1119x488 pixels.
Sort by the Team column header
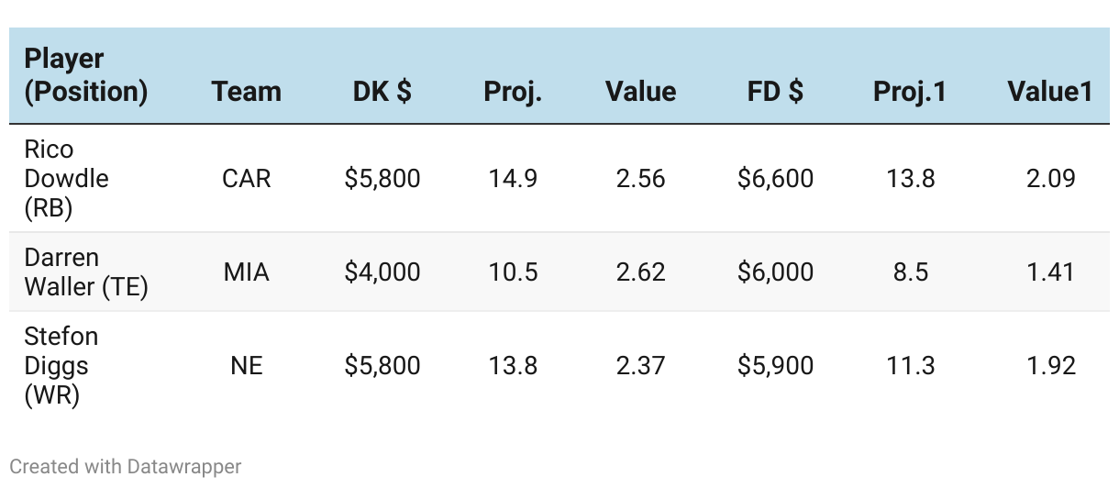(x=246, y=92)
